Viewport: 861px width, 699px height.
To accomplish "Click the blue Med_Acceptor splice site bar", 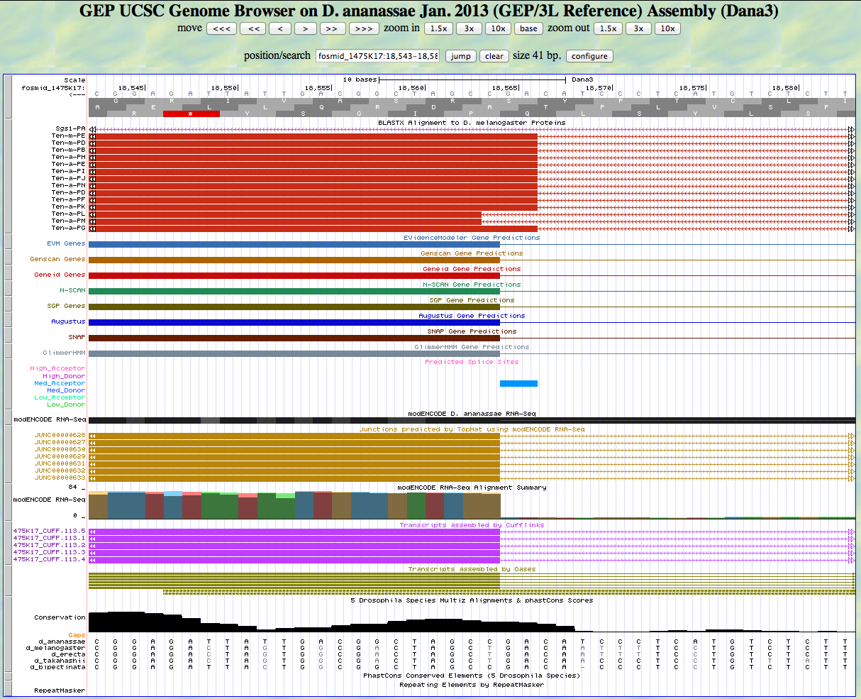I will [518, 383].
